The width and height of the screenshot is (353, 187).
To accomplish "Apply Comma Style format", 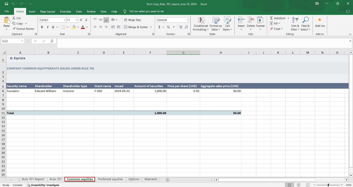I will (x=174, y=27).
